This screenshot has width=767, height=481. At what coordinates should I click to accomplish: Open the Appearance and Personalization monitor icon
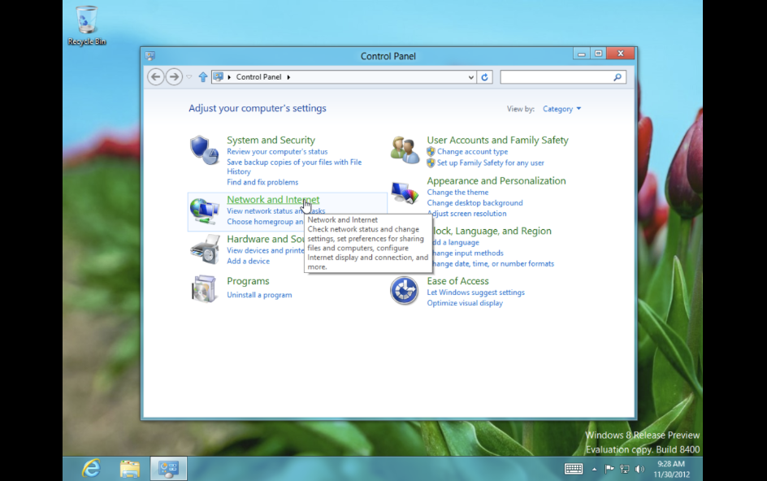(x=405, y=193)
